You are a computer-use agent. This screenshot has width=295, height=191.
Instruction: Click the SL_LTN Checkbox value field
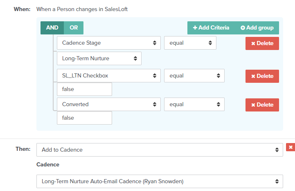(84, 89)
